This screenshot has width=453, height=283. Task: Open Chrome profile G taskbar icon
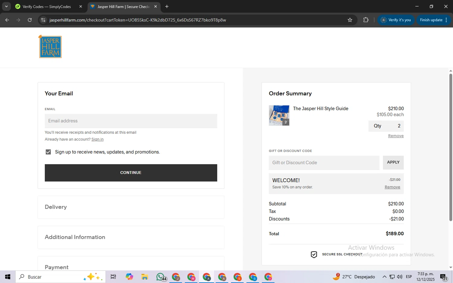[253, 277]
